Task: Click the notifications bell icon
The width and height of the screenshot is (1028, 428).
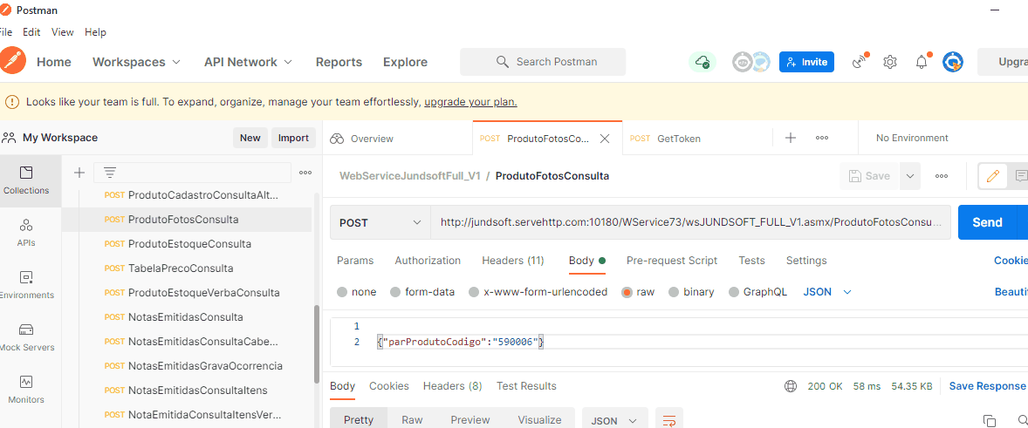Action: (x=922, y=62)
